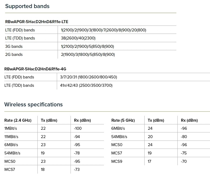Click the 2(1900)/3(1800)/5(850)/8(900) 2G value

[x=88, y=55]
